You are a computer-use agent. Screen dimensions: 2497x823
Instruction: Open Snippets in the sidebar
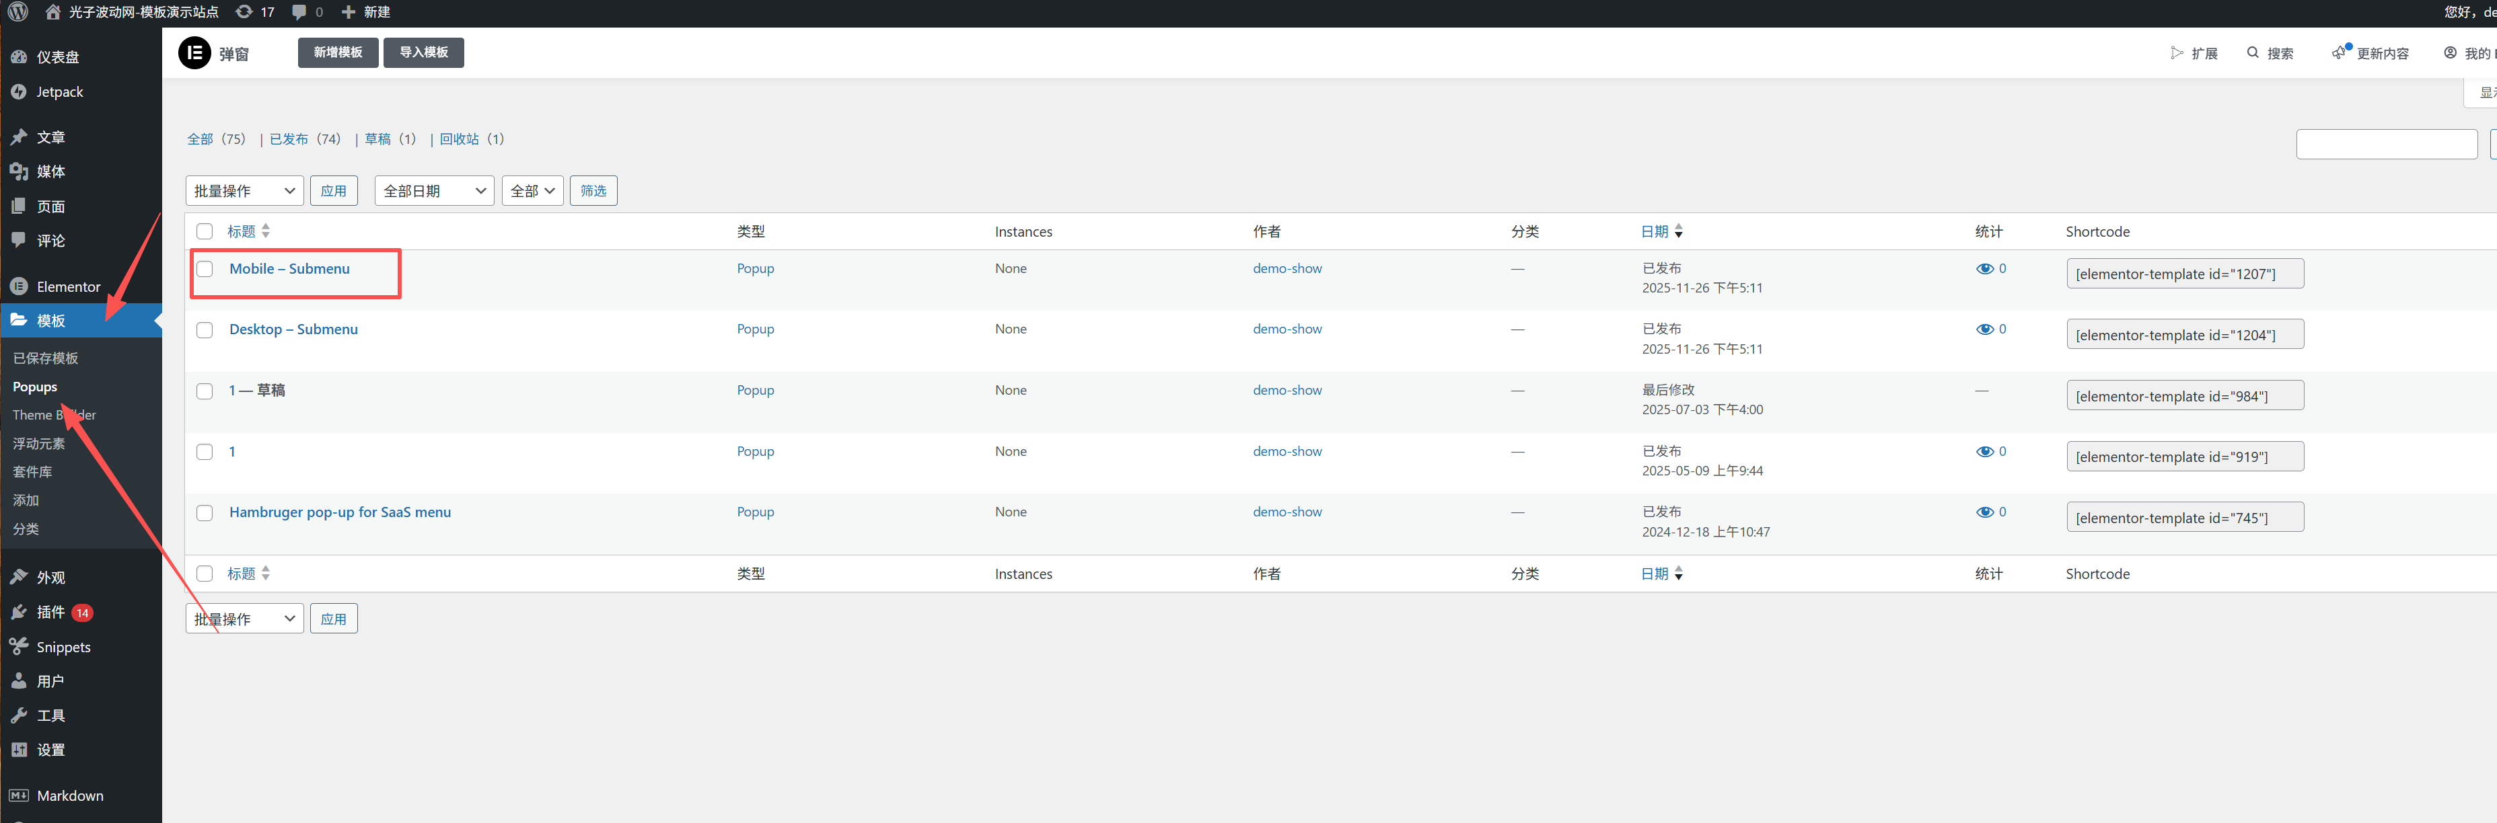point(63,647)
